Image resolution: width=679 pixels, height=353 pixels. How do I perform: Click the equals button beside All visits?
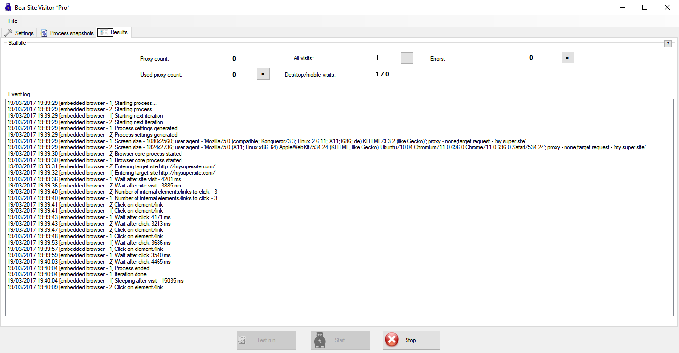(407, 58)
